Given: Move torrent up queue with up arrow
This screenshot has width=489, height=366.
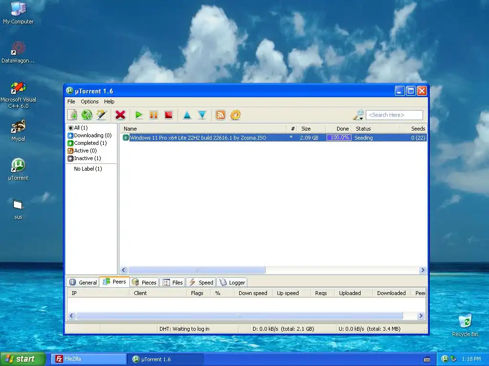Looking at the screenshot, I should pyautogui.click(x=187, y=115).
